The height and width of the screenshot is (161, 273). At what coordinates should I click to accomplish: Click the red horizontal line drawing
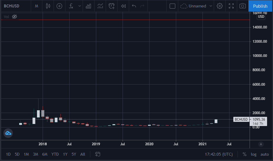[125, 20]
